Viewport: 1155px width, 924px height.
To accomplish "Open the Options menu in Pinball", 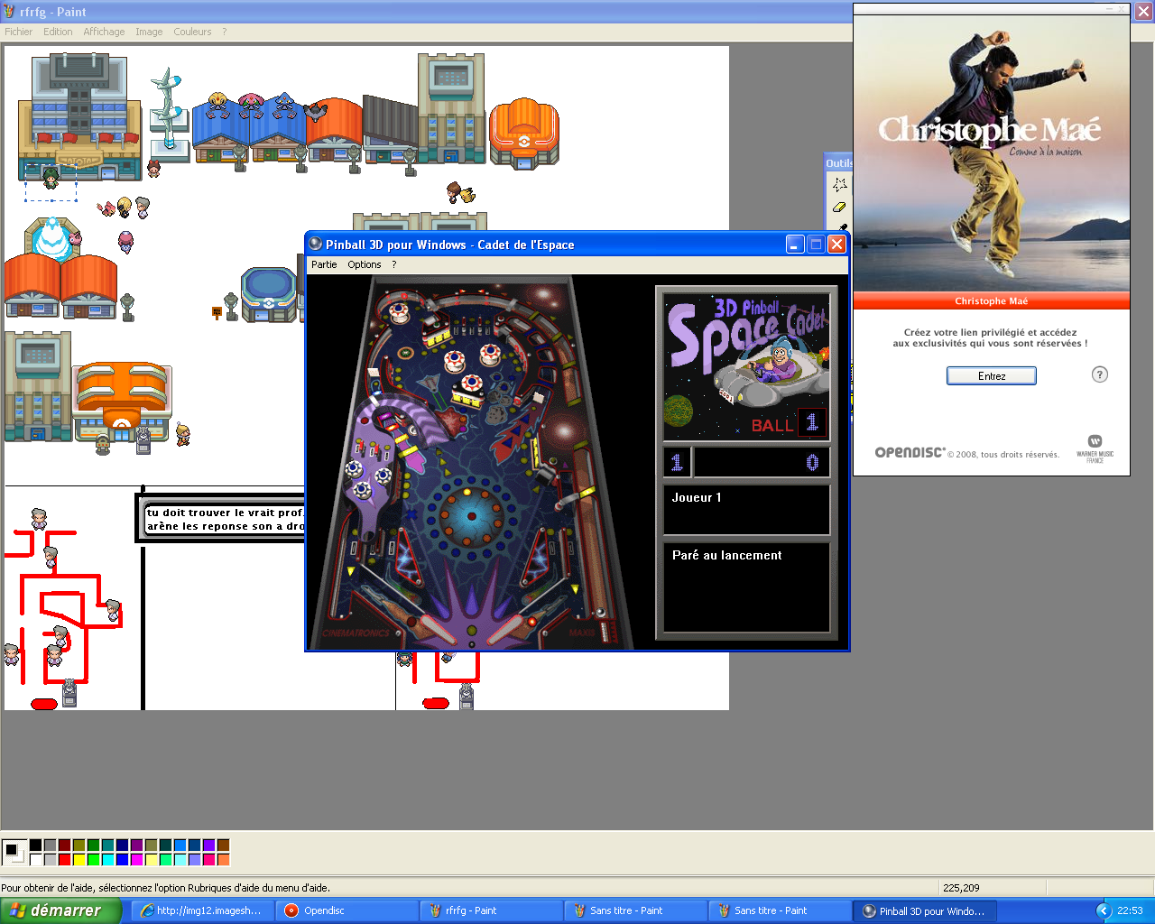I will click(365, 264).
